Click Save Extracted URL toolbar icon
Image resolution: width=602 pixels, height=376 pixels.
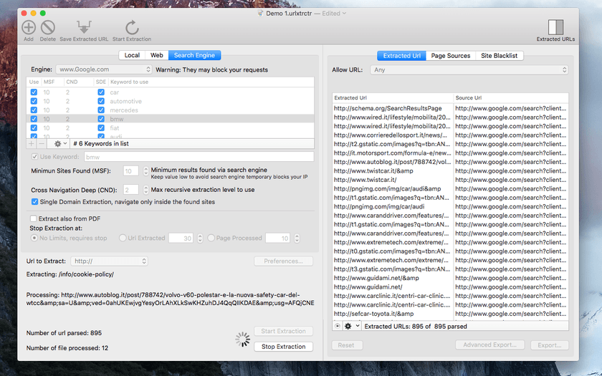pyautogui.click(x=84, y=28)
